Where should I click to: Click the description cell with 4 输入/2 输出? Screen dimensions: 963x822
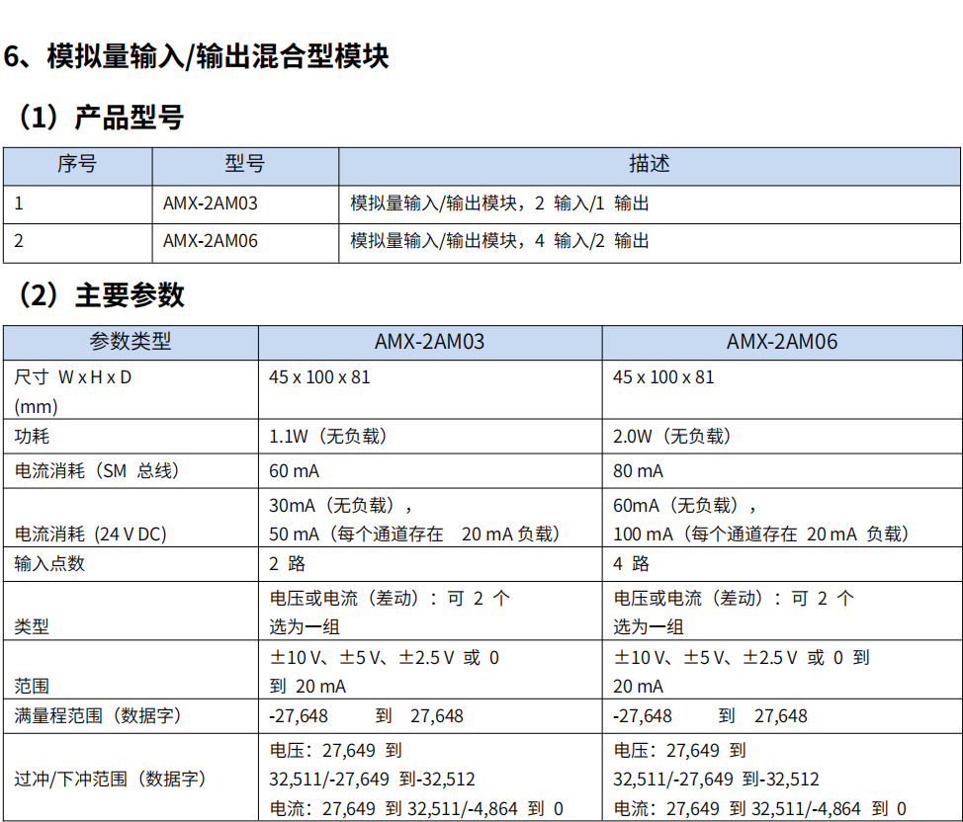(x=499, y=241)
